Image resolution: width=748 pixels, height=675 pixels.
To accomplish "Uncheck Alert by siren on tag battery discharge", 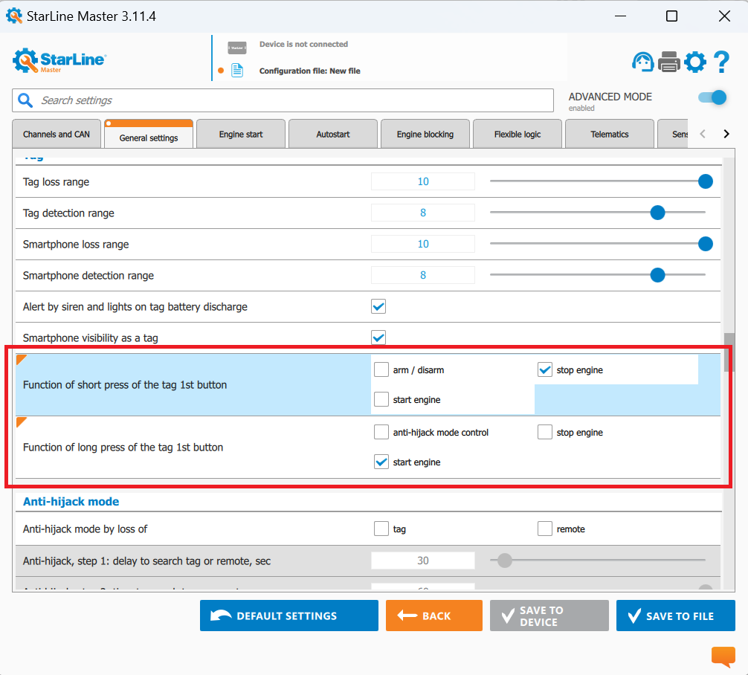I will tap(378, 306).
